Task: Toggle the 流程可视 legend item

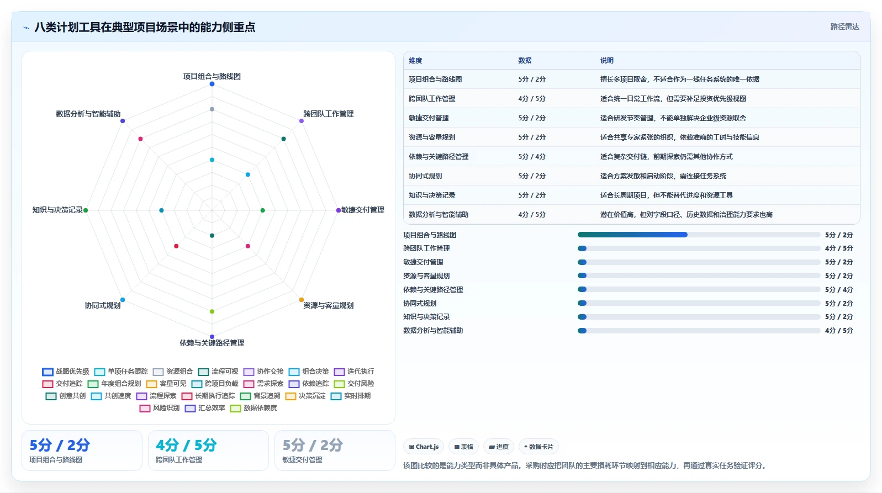Action: (218, 372)
